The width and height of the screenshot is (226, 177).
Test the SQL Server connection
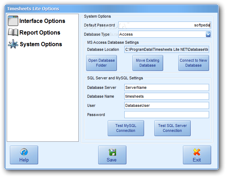click(172, 128)
